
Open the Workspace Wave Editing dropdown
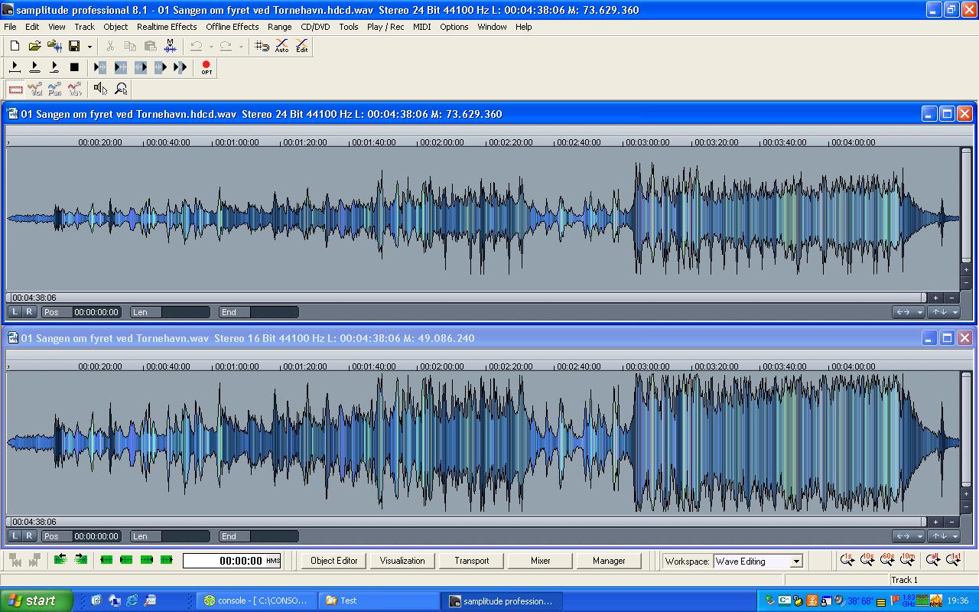pyautogui.click(x=796, y=561)
